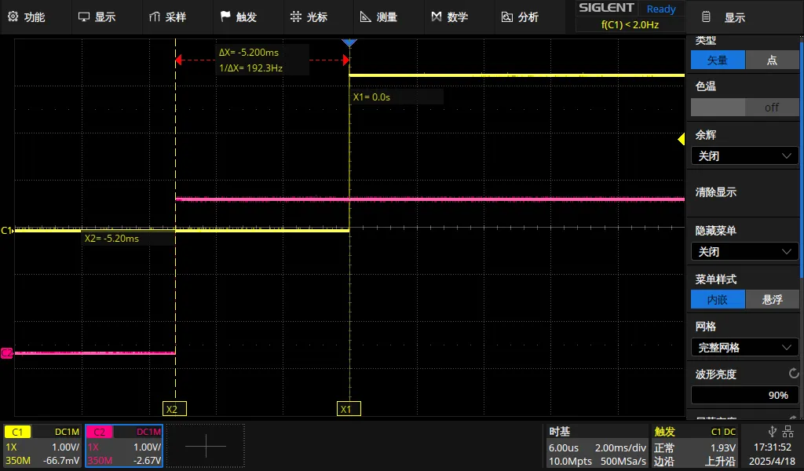The width and height of the screenshot is (804, 471).
Task: Click the 500MSa/s sample rate
Action: (x=623, y=462)
